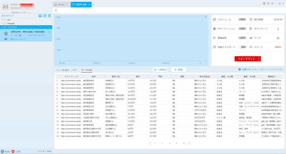Click the ダウンロード count value 0
Image resolution: width=286 pixels, height=154 pixels.
278,29
